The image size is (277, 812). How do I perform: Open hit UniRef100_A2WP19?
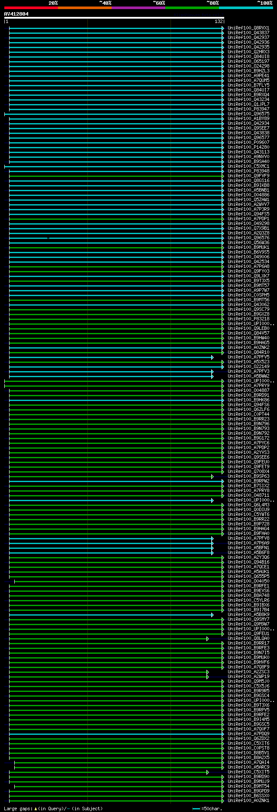point(248,676)
